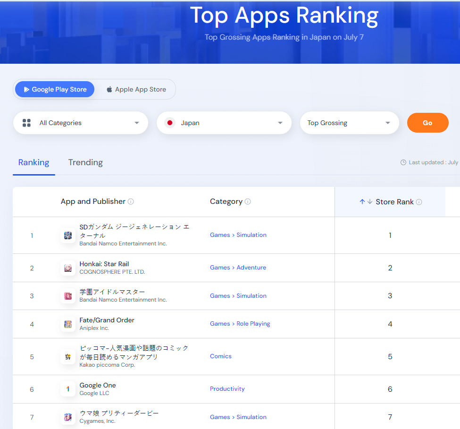Click Aniplex Inc. publisher text

click(x=94, y=328)
